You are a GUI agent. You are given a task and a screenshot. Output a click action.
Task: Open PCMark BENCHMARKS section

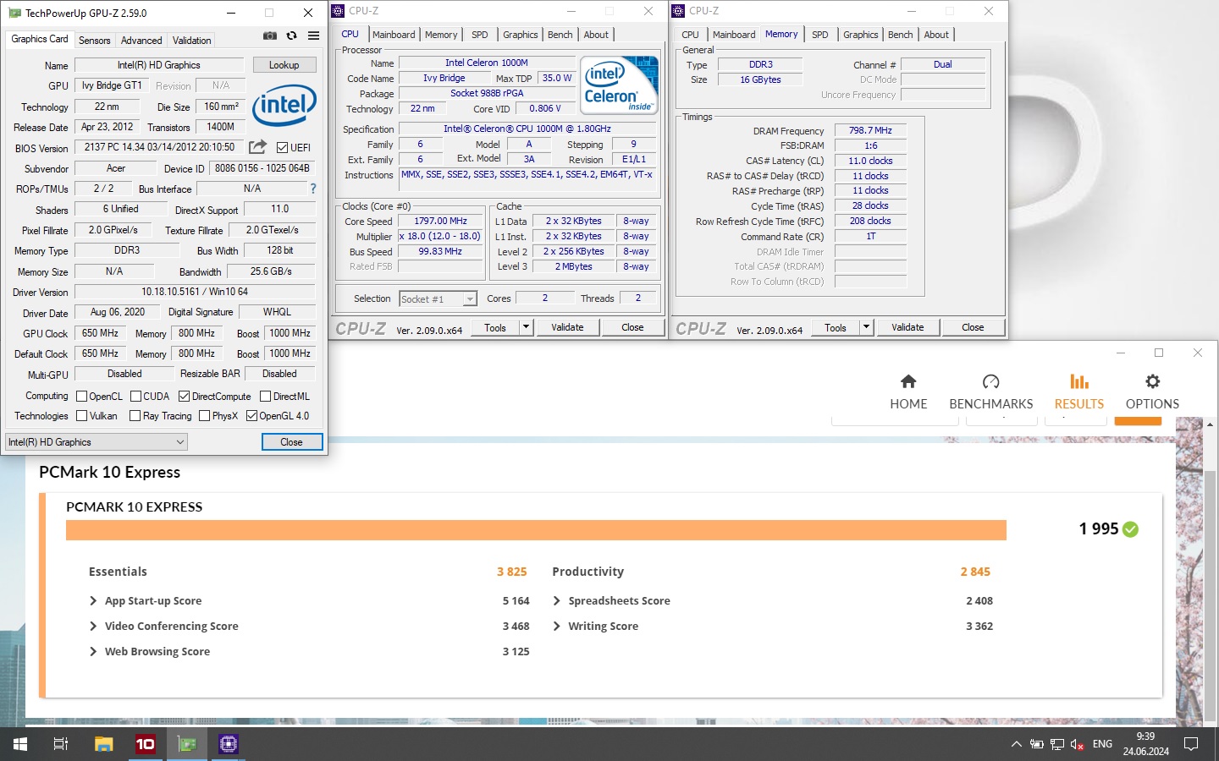click(x=991, y=392)
